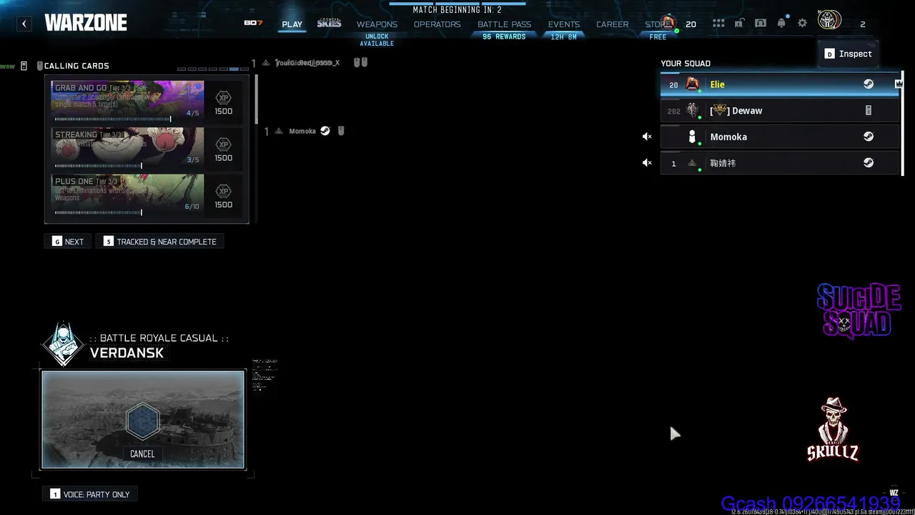Click Dewaw's scorpion emblem

[x=692, y=110]
